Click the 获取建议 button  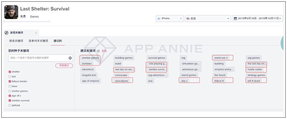point(64,65)
